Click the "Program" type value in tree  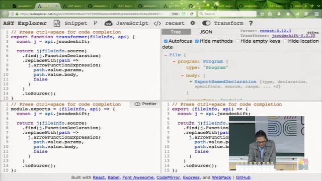coord(215,67)
